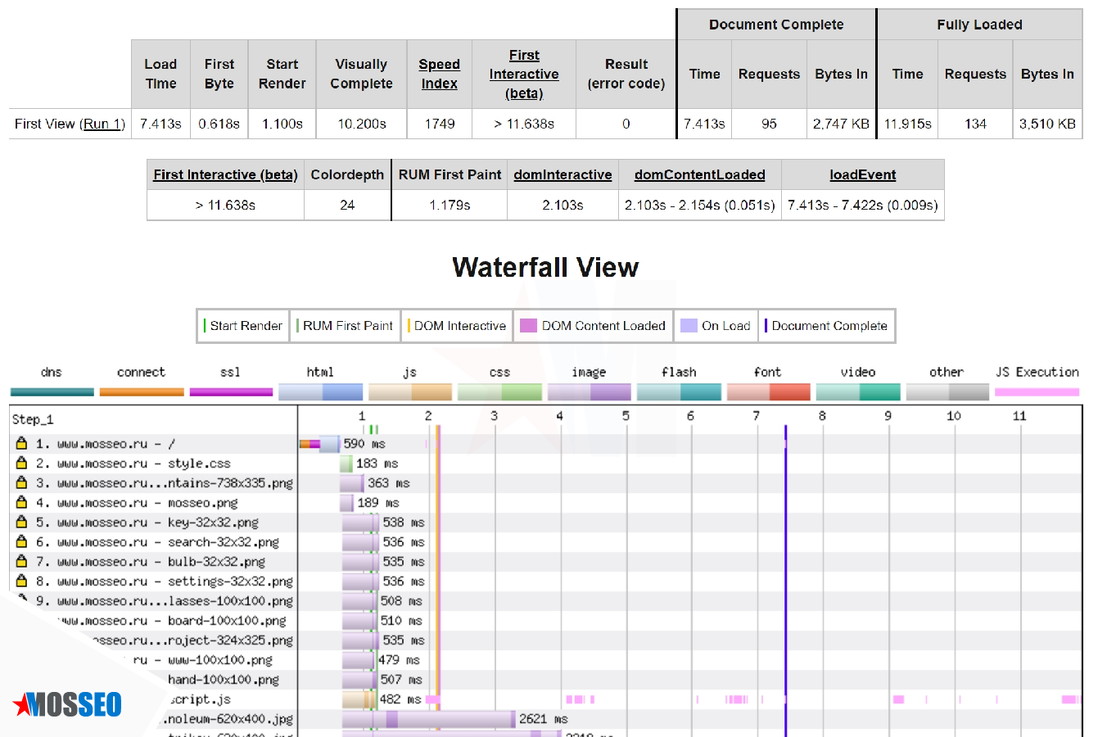1107x737 pixels.
Task: Click the Document Complete vertical line marker
Action: (x=785, y=573)
